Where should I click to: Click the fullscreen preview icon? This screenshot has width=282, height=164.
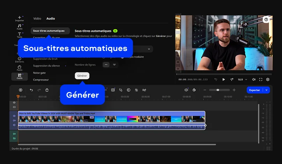coord(261,80)
